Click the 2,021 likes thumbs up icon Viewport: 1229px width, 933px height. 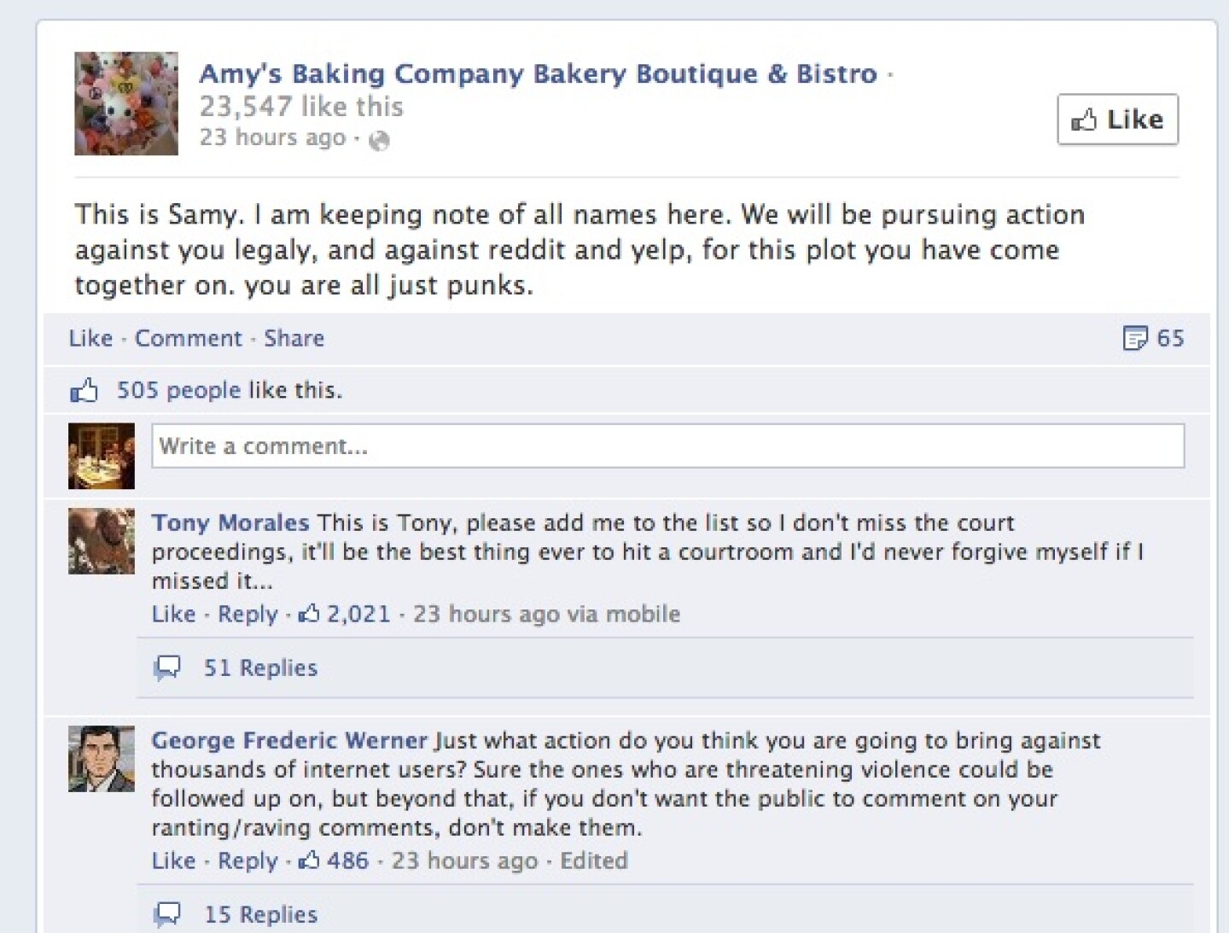tap(309, 613)
